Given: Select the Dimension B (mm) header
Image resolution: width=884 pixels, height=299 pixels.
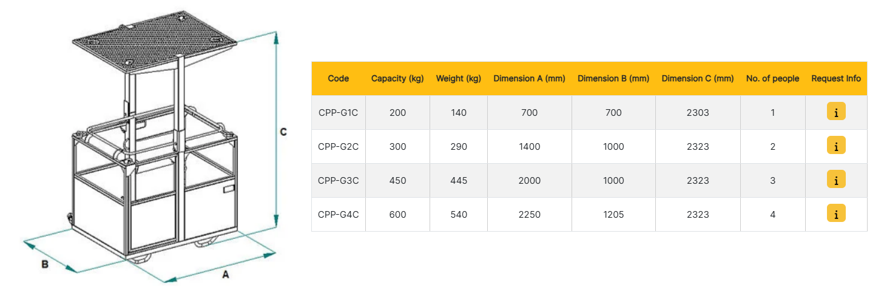Looking at the screenshot, I should click(x=613, y=78).
